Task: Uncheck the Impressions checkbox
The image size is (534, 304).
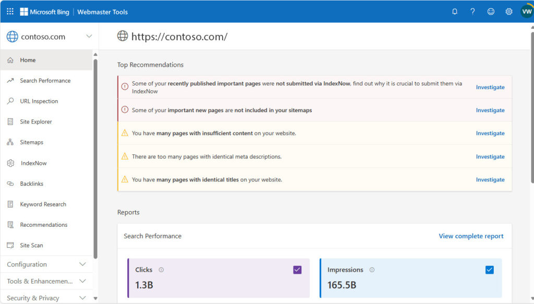Action: point(489,270)
